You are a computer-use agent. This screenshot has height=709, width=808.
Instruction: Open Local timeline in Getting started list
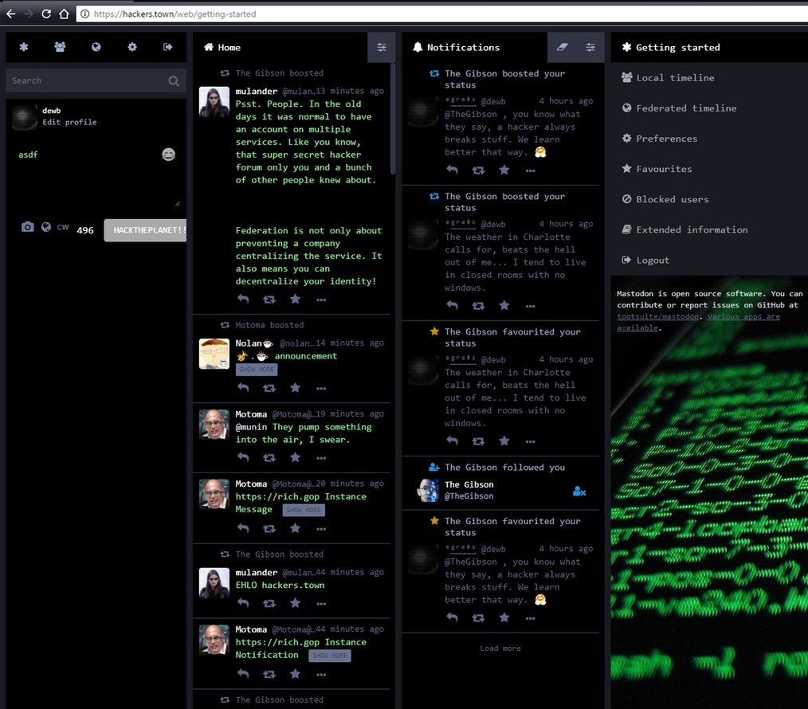709,78
